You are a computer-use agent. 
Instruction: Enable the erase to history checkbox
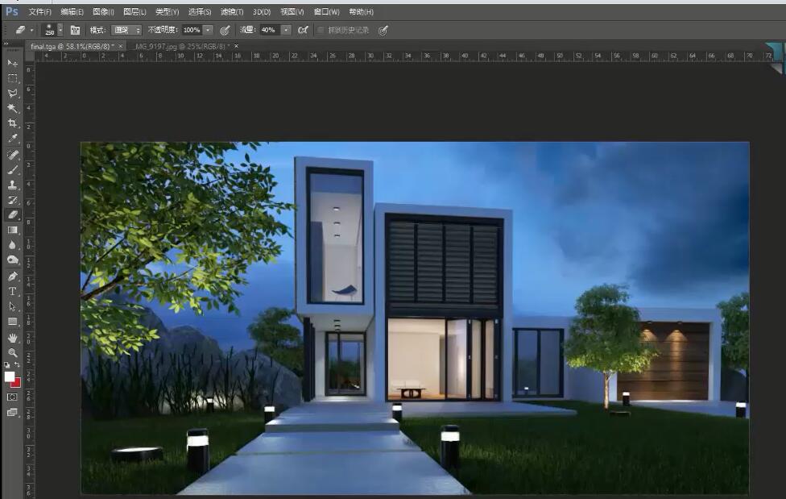[x=321, y=30]
